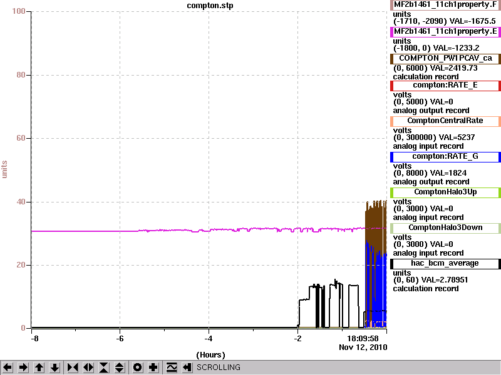Click the compton.stp plot title
Image resolution: width=501 pixels, height=375 pixels.
(x=210, y=6)
